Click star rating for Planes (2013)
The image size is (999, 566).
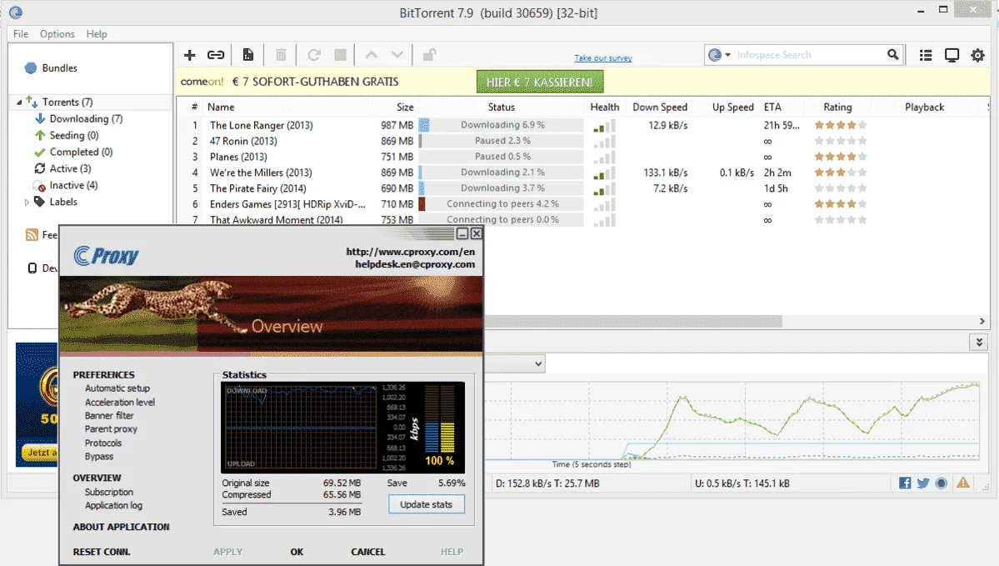841,157
